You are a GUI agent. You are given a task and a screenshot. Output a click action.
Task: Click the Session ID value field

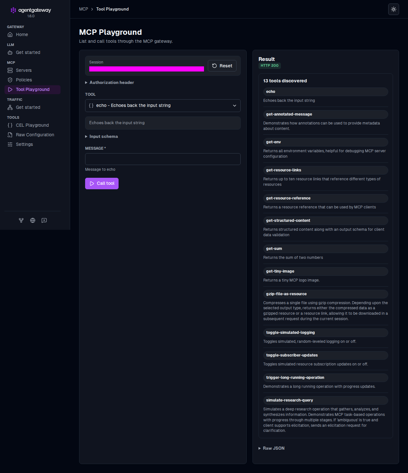pos(147,69)
